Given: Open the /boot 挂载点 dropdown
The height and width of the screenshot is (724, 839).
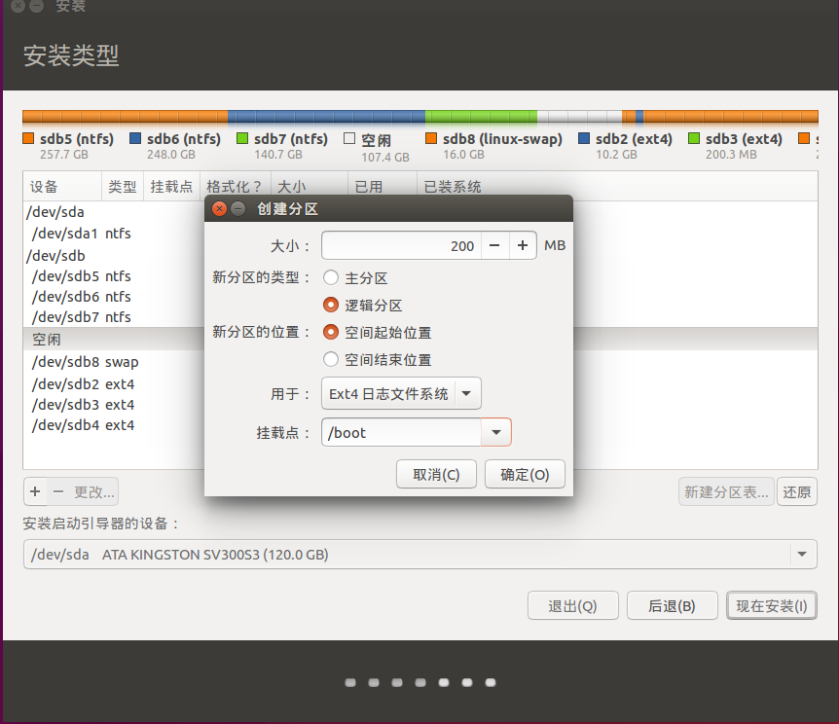Looking at the screenshot, I should click(x=417, y=432).
